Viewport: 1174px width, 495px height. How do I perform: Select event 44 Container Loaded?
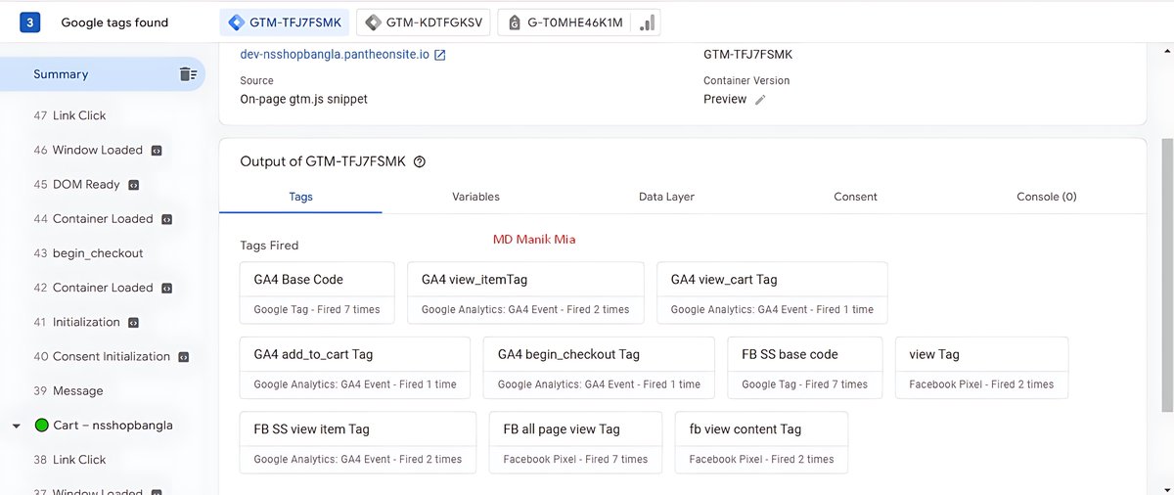click(102, 219)
